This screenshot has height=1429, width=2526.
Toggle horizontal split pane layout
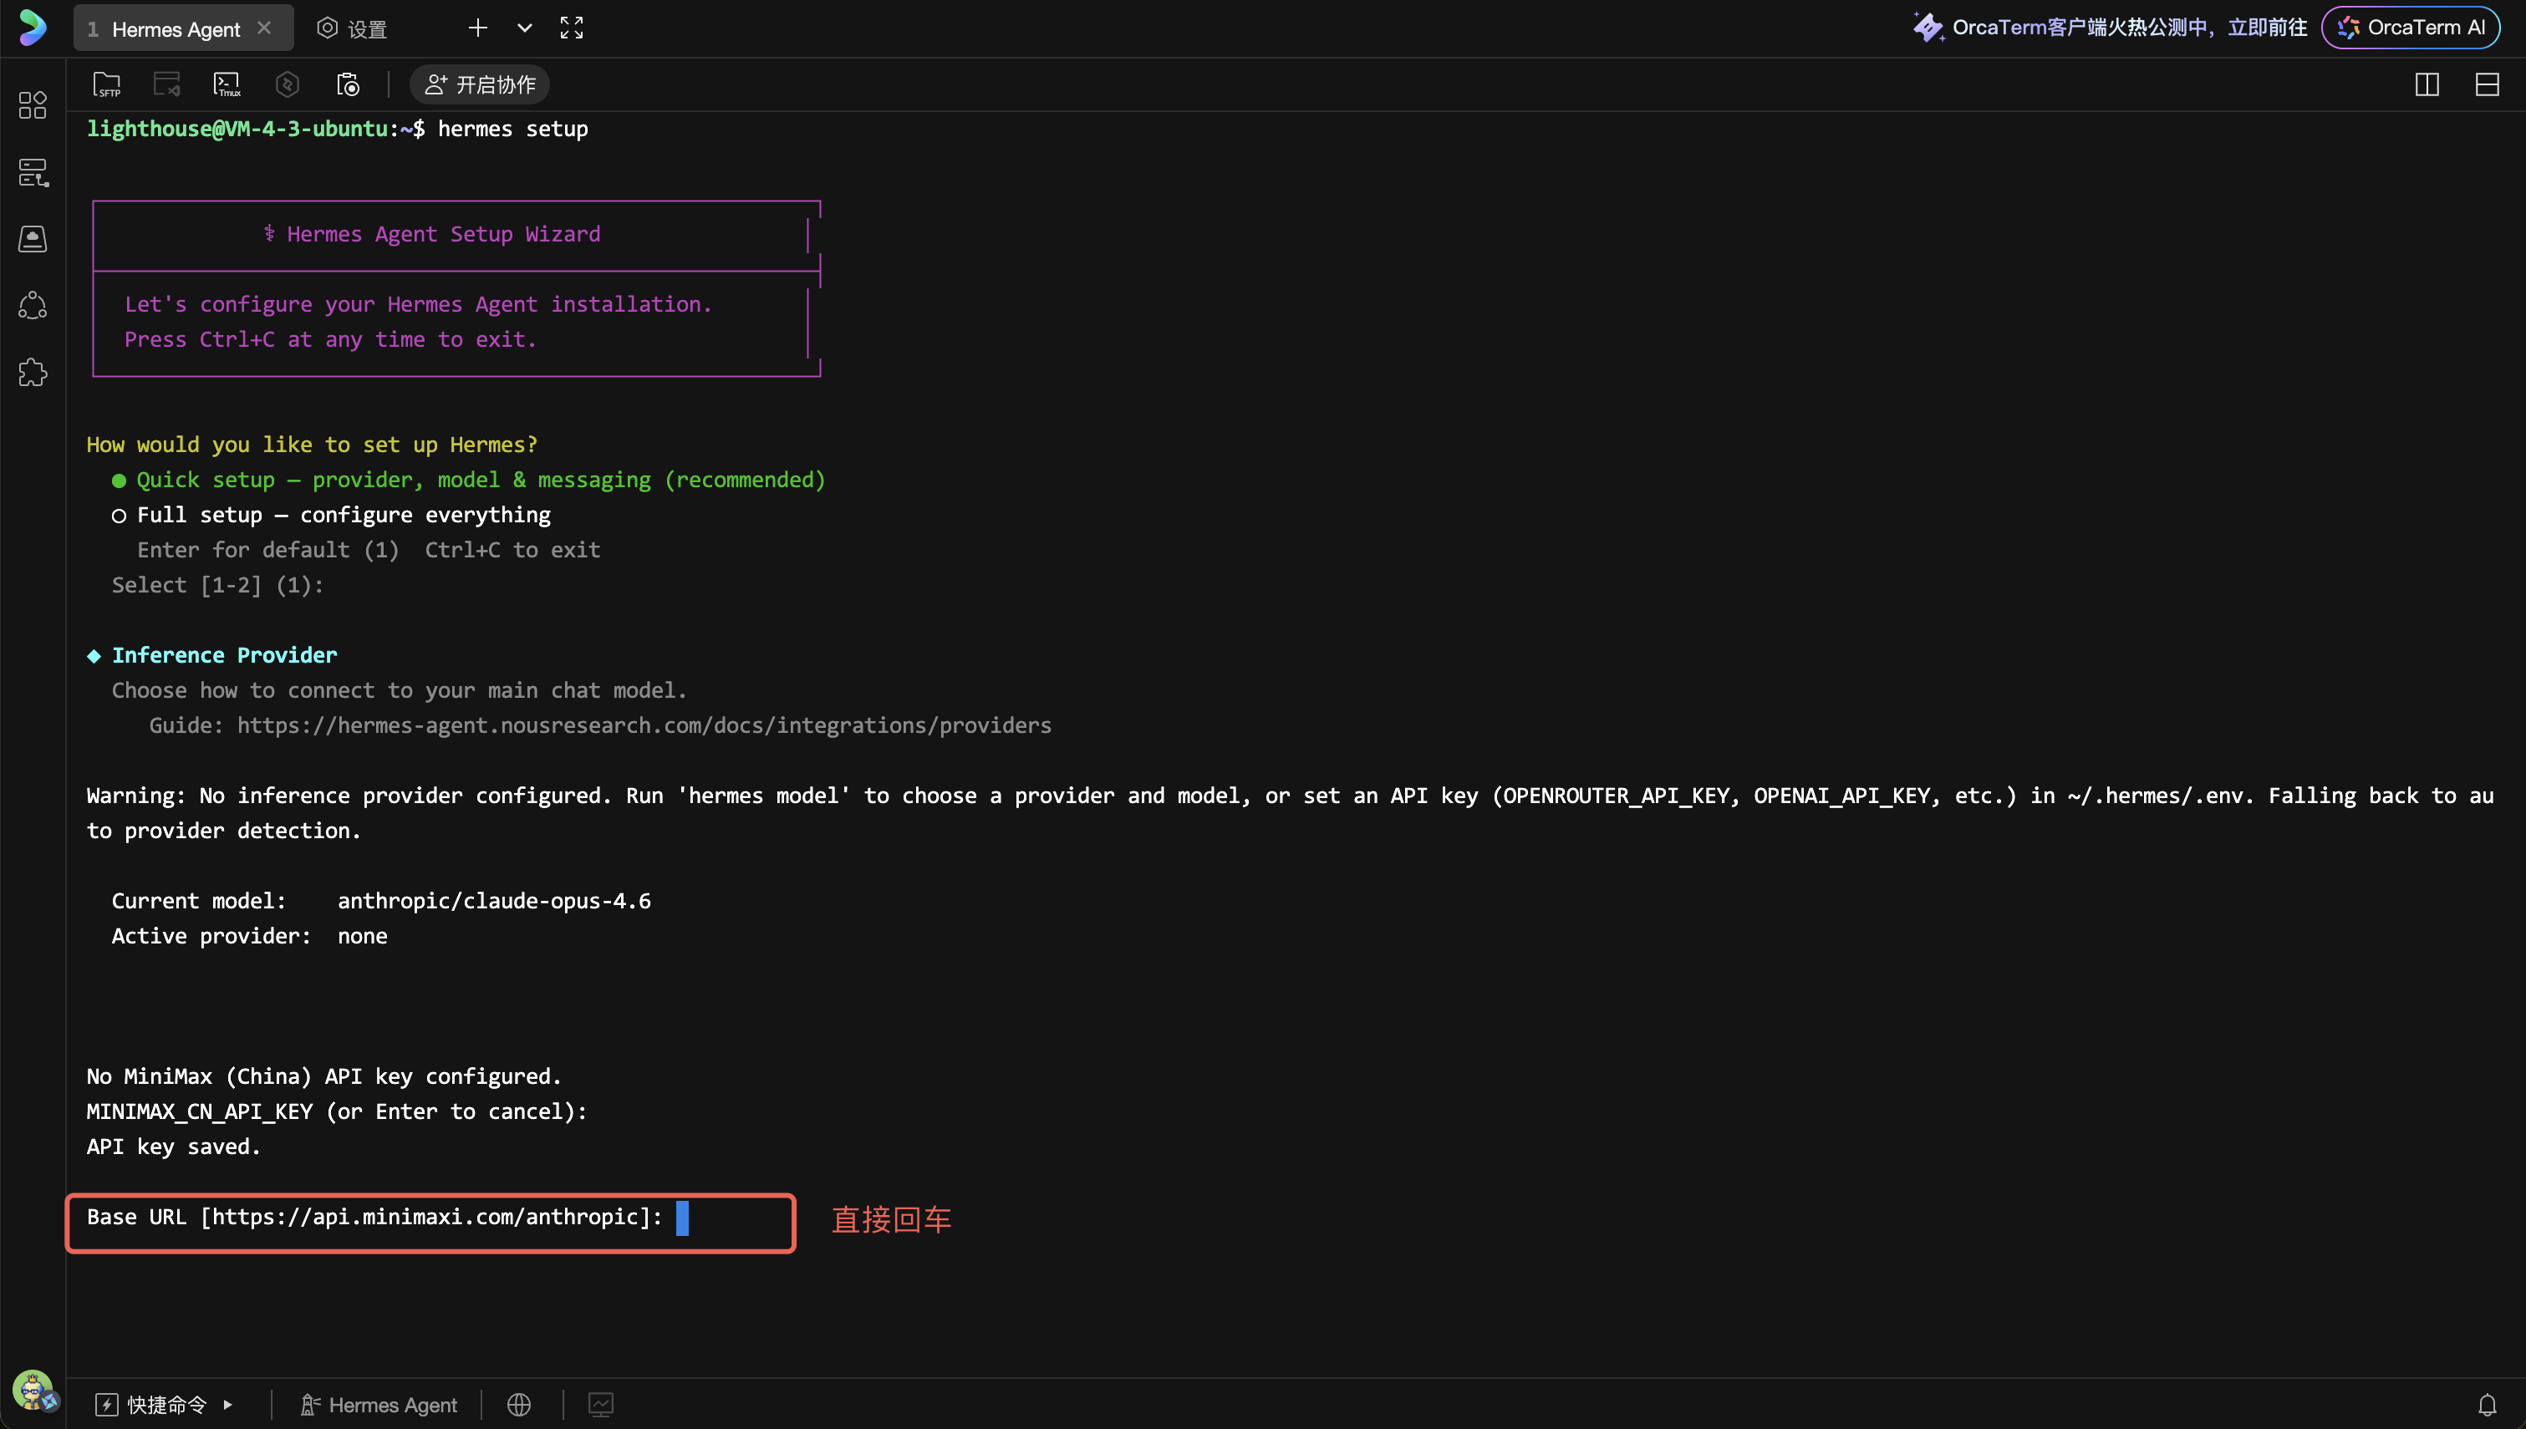coord(2487,84)
